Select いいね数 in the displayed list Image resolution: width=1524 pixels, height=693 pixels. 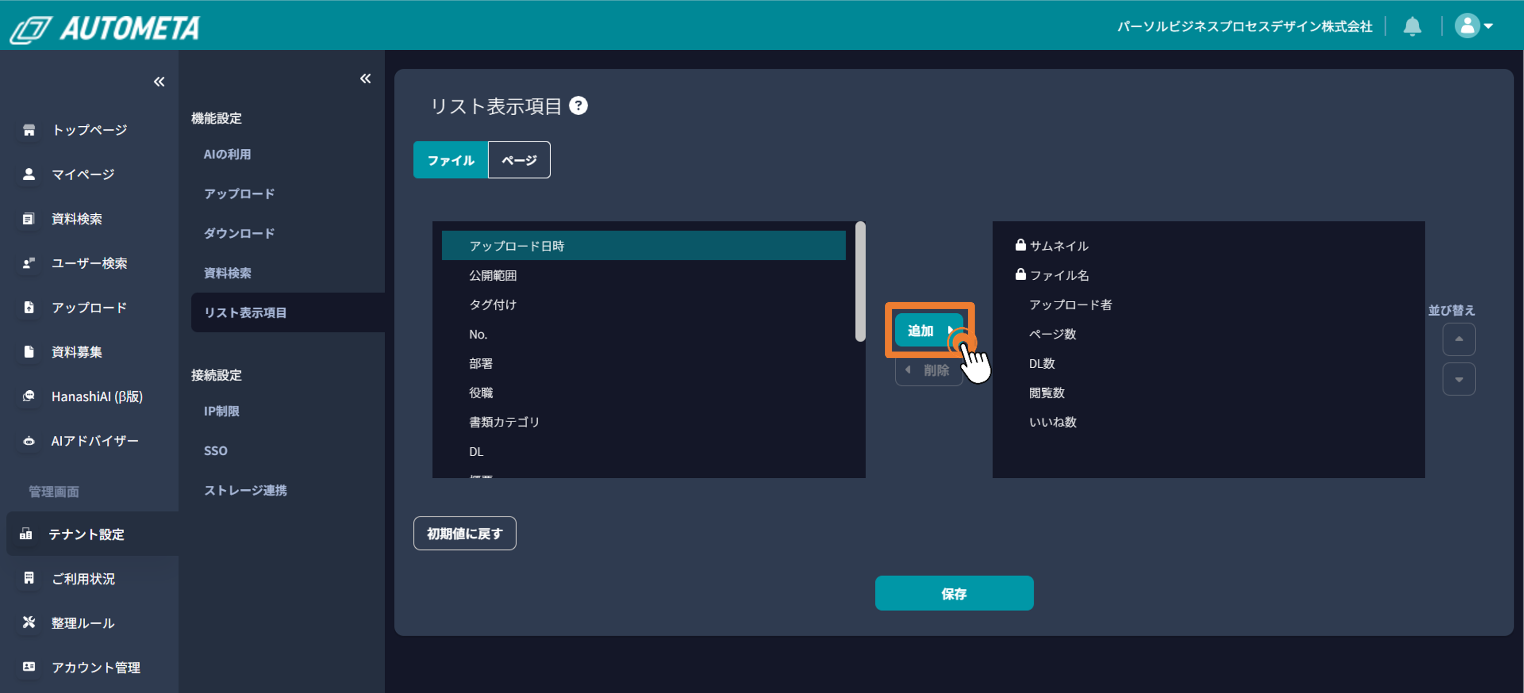pos(1209,422)
